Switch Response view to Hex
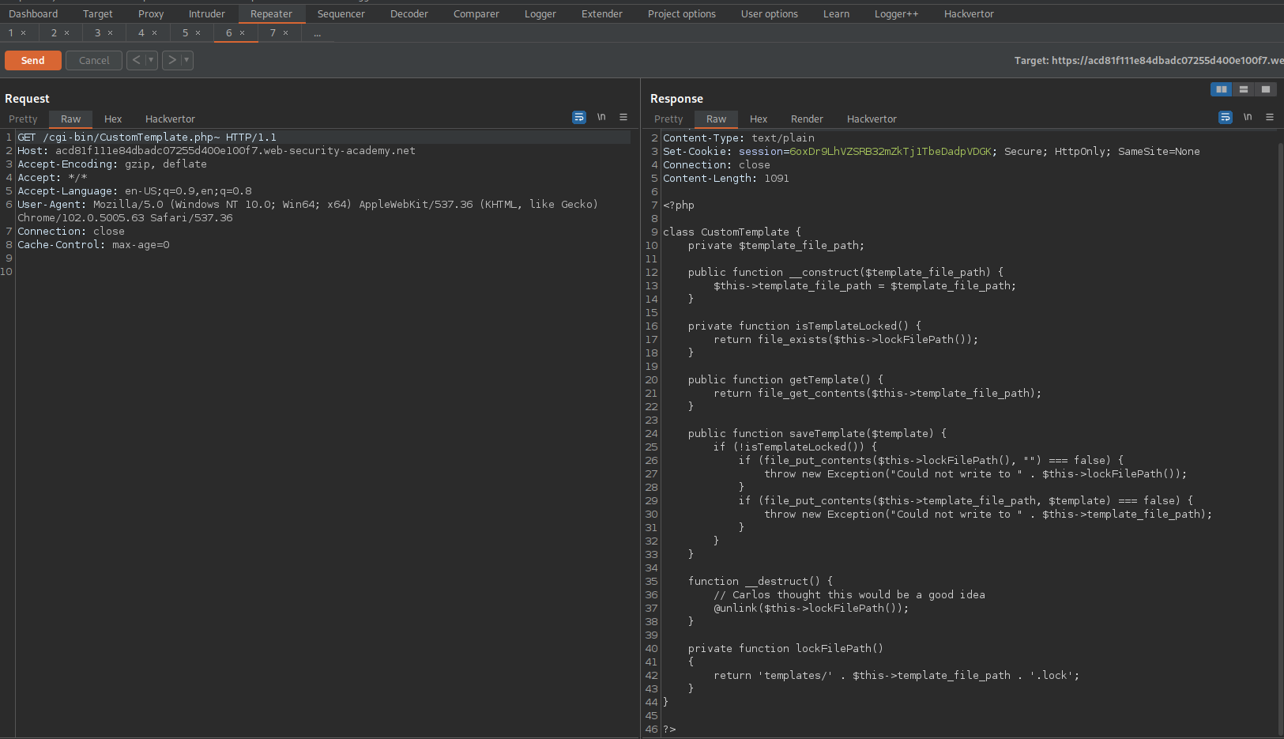The width and height of the screenshot is (1284, 739). pyautogui.click(x=759, y=119)
